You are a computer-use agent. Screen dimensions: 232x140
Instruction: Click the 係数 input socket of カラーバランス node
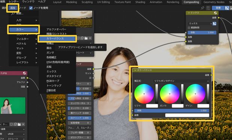pos(132,111)
